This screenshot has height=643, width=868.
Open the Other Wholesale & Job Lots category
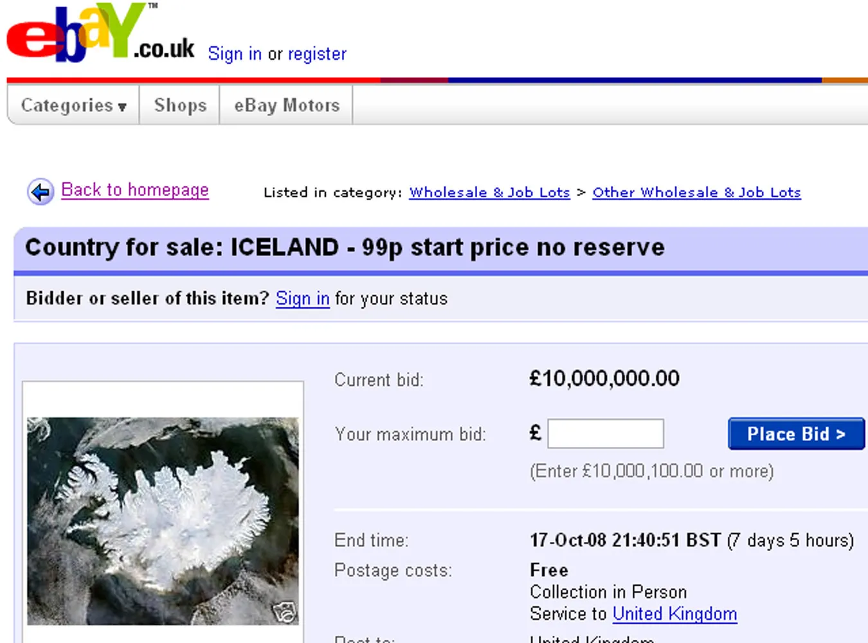click(696, 192)
